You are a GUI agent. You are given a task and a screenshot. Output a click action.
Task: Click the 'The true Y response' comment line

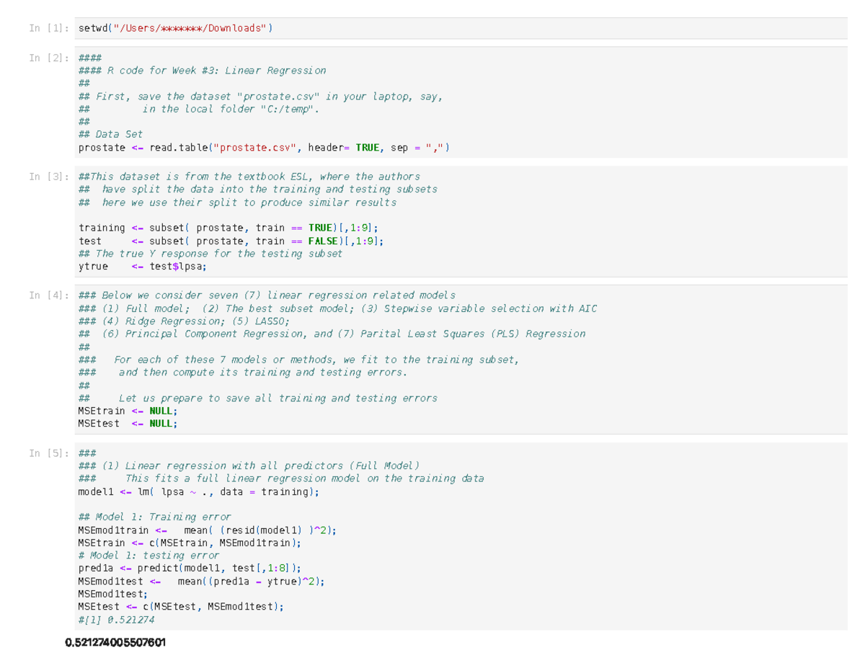click(210, 254)
